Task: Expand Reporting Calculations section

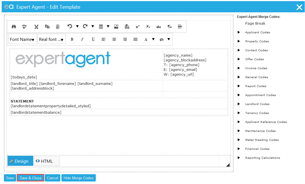Action: [239, 158]
